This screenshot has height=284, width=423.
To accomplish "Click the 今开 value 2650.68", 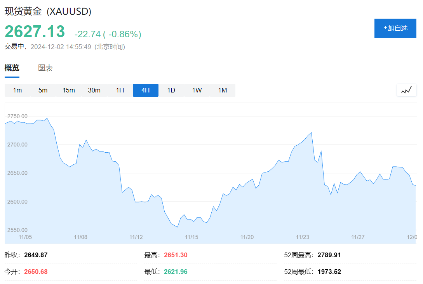I will [36, 272].
